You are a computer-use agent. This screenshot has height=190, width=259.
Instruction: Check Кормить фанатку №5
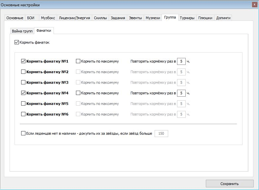(23, 104)
